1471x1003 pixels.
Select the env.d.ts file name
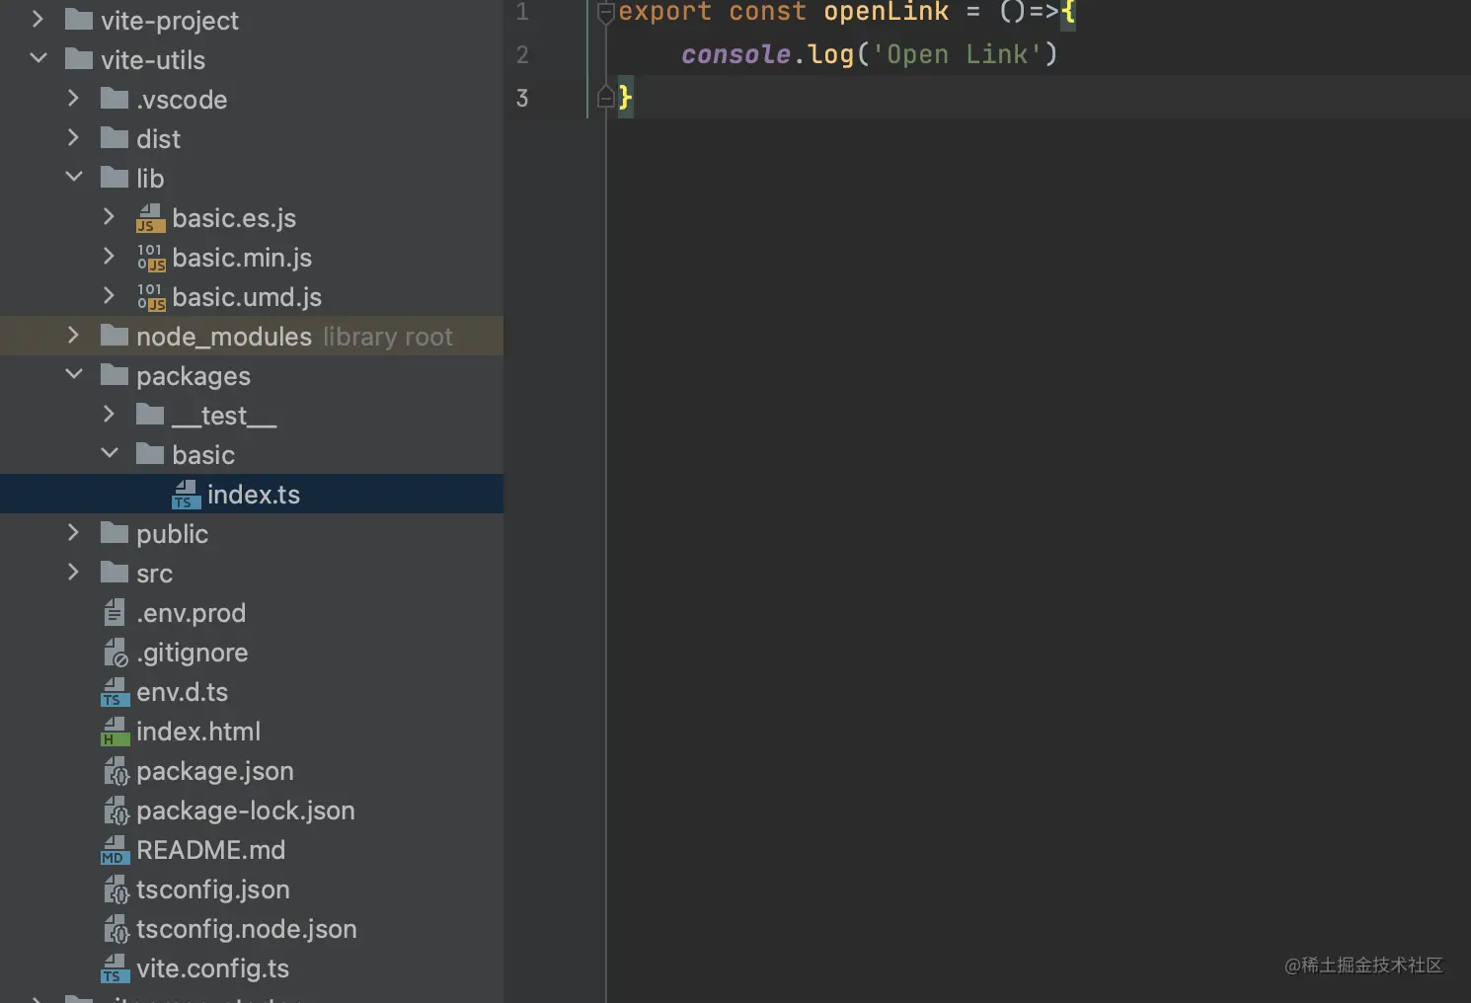(x=182, y=692)
